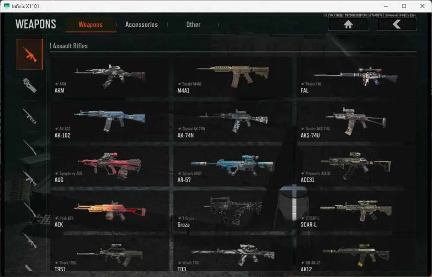Click the Infinix X1101 app icon in title bar

pos(6,6)
